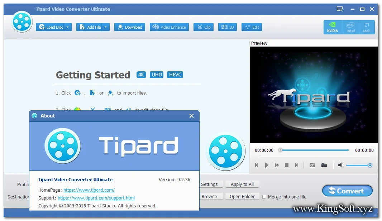The height and width of the screenshot is (221, 382).
Task: Stop the preview playback
Action: pos(287,165)
